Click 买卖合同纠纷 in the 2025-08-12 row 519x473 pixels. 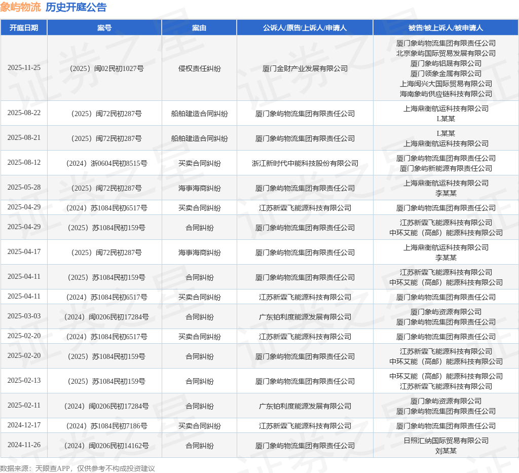coord(199,163)
